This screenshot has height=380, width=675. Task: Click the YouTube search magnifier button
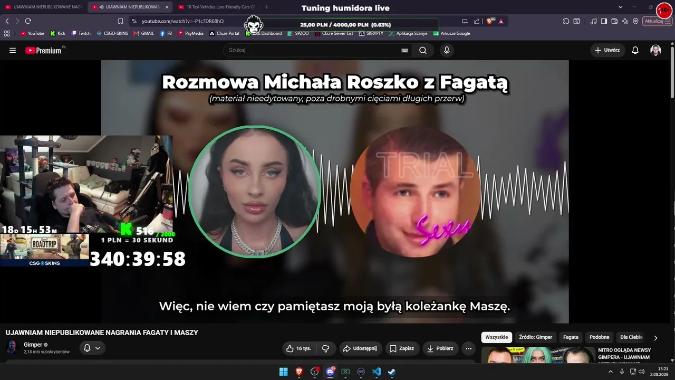point(423,50)
